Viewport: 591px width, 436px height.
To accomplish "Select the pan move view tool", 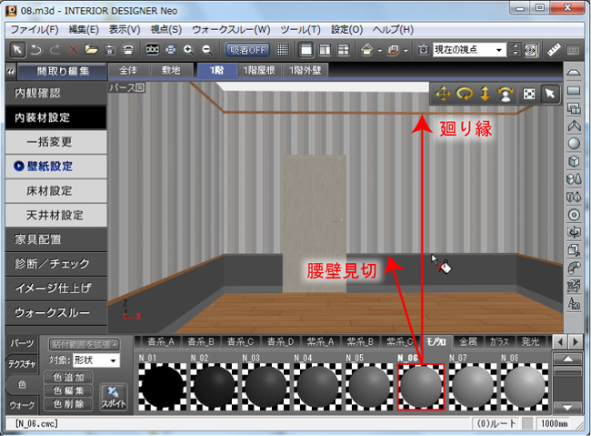I will [444, 94].
